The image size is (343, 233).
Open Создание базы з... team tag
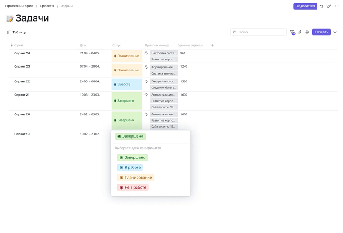164,88
